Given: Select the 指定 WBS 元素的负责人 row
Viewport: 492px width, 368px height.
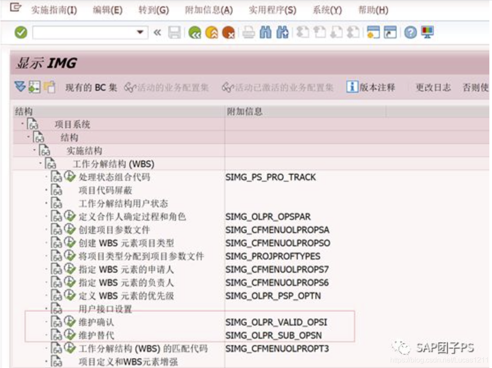Looking at the screenshot, I should click(x=126, y=282).
